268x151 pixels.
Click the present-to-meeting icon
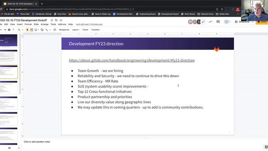click(x=227, y=22)
